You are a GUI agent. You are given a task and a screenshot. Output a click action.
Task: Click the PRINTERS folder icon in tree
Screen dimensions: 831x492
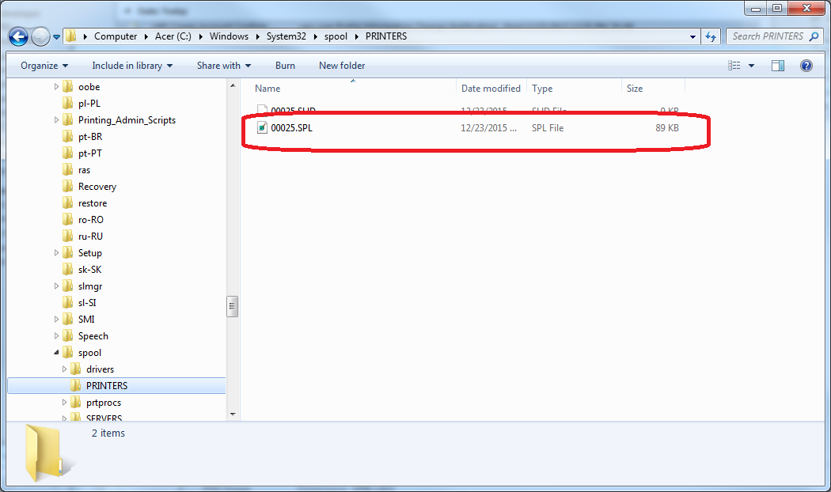[x=76, y=386]
